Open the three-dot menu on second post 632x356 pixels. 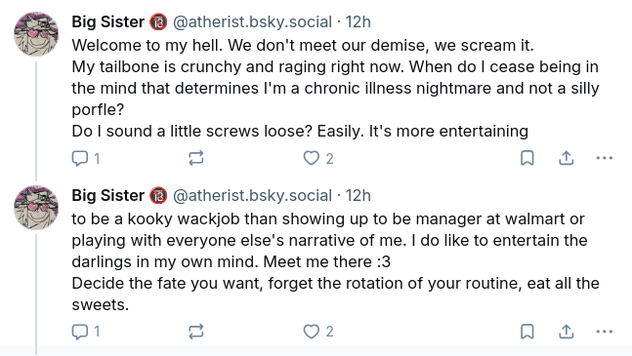tap(605, 332)
